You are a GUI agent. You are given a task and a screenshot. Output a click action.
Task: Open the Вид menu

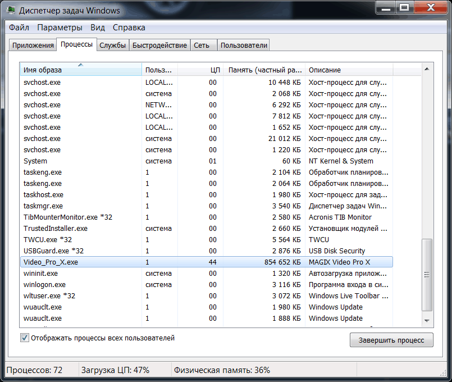[98, 28]
